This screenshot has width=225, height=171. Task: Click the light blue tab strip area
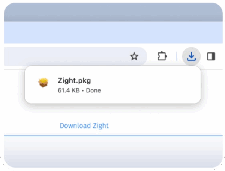coord(112,33)
